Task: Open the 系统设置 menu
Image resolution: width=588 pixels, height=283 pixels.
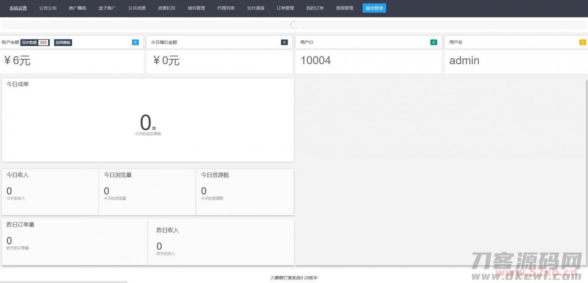Action: (x=18, y=8)
